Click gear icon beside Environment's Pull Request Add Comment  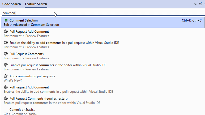[6, 32]
